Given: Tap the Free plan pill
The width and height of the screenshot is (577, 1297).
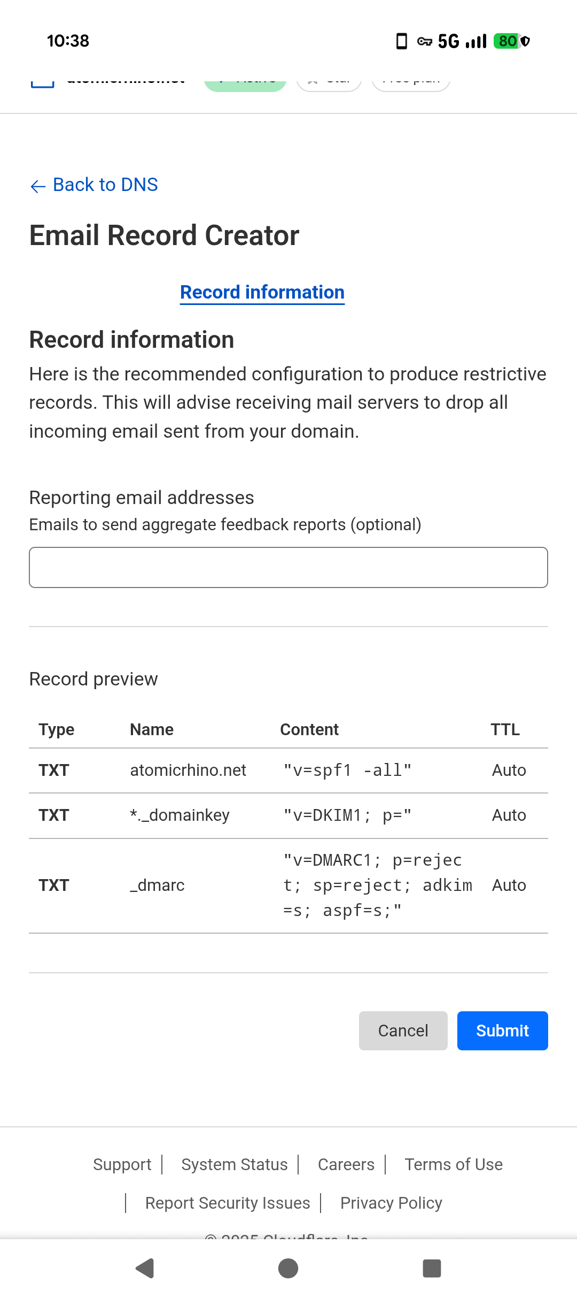Looking at the screenshot, I should tap(411, 82).
